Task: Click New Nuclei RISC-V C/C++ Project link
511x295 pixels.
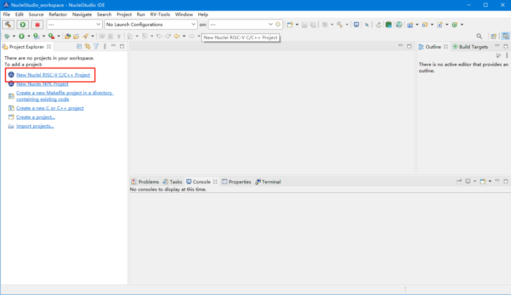Action: [x=53, y=75]
